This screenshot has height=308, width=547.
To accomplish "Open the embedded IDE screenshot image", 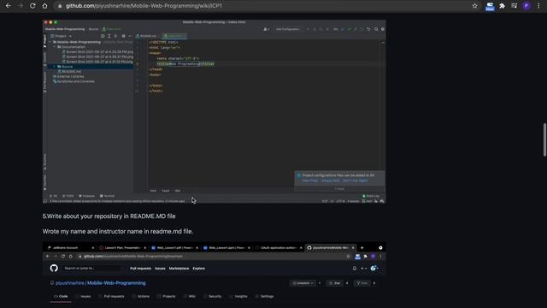I will pyautogui.click(x=215, y=111).
